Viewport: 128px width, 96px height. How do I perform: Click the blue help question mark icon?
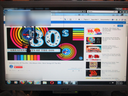point(113,19)
